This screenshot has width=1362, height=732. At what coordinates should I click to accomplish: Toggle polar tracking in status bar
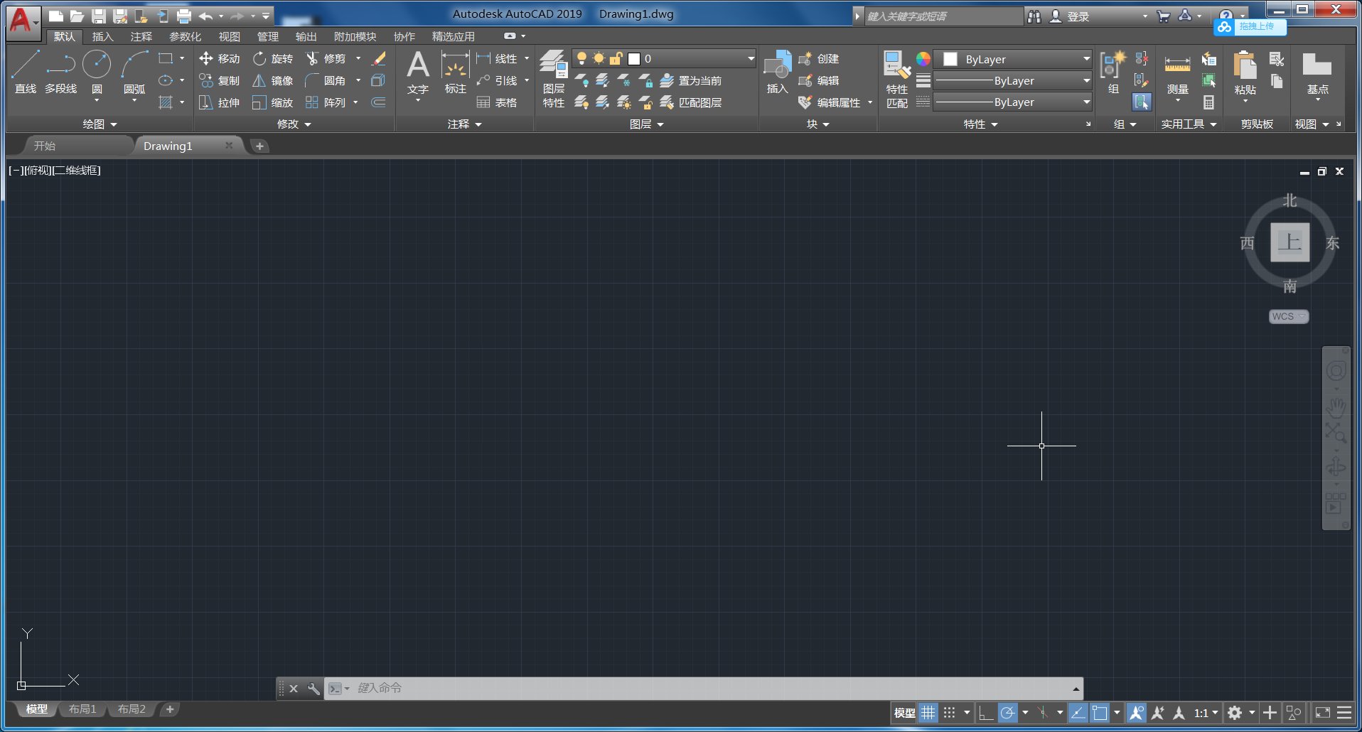[1007, 713]
